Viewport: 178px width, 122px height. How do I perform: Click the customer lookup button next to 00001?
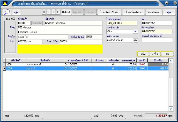37,23
